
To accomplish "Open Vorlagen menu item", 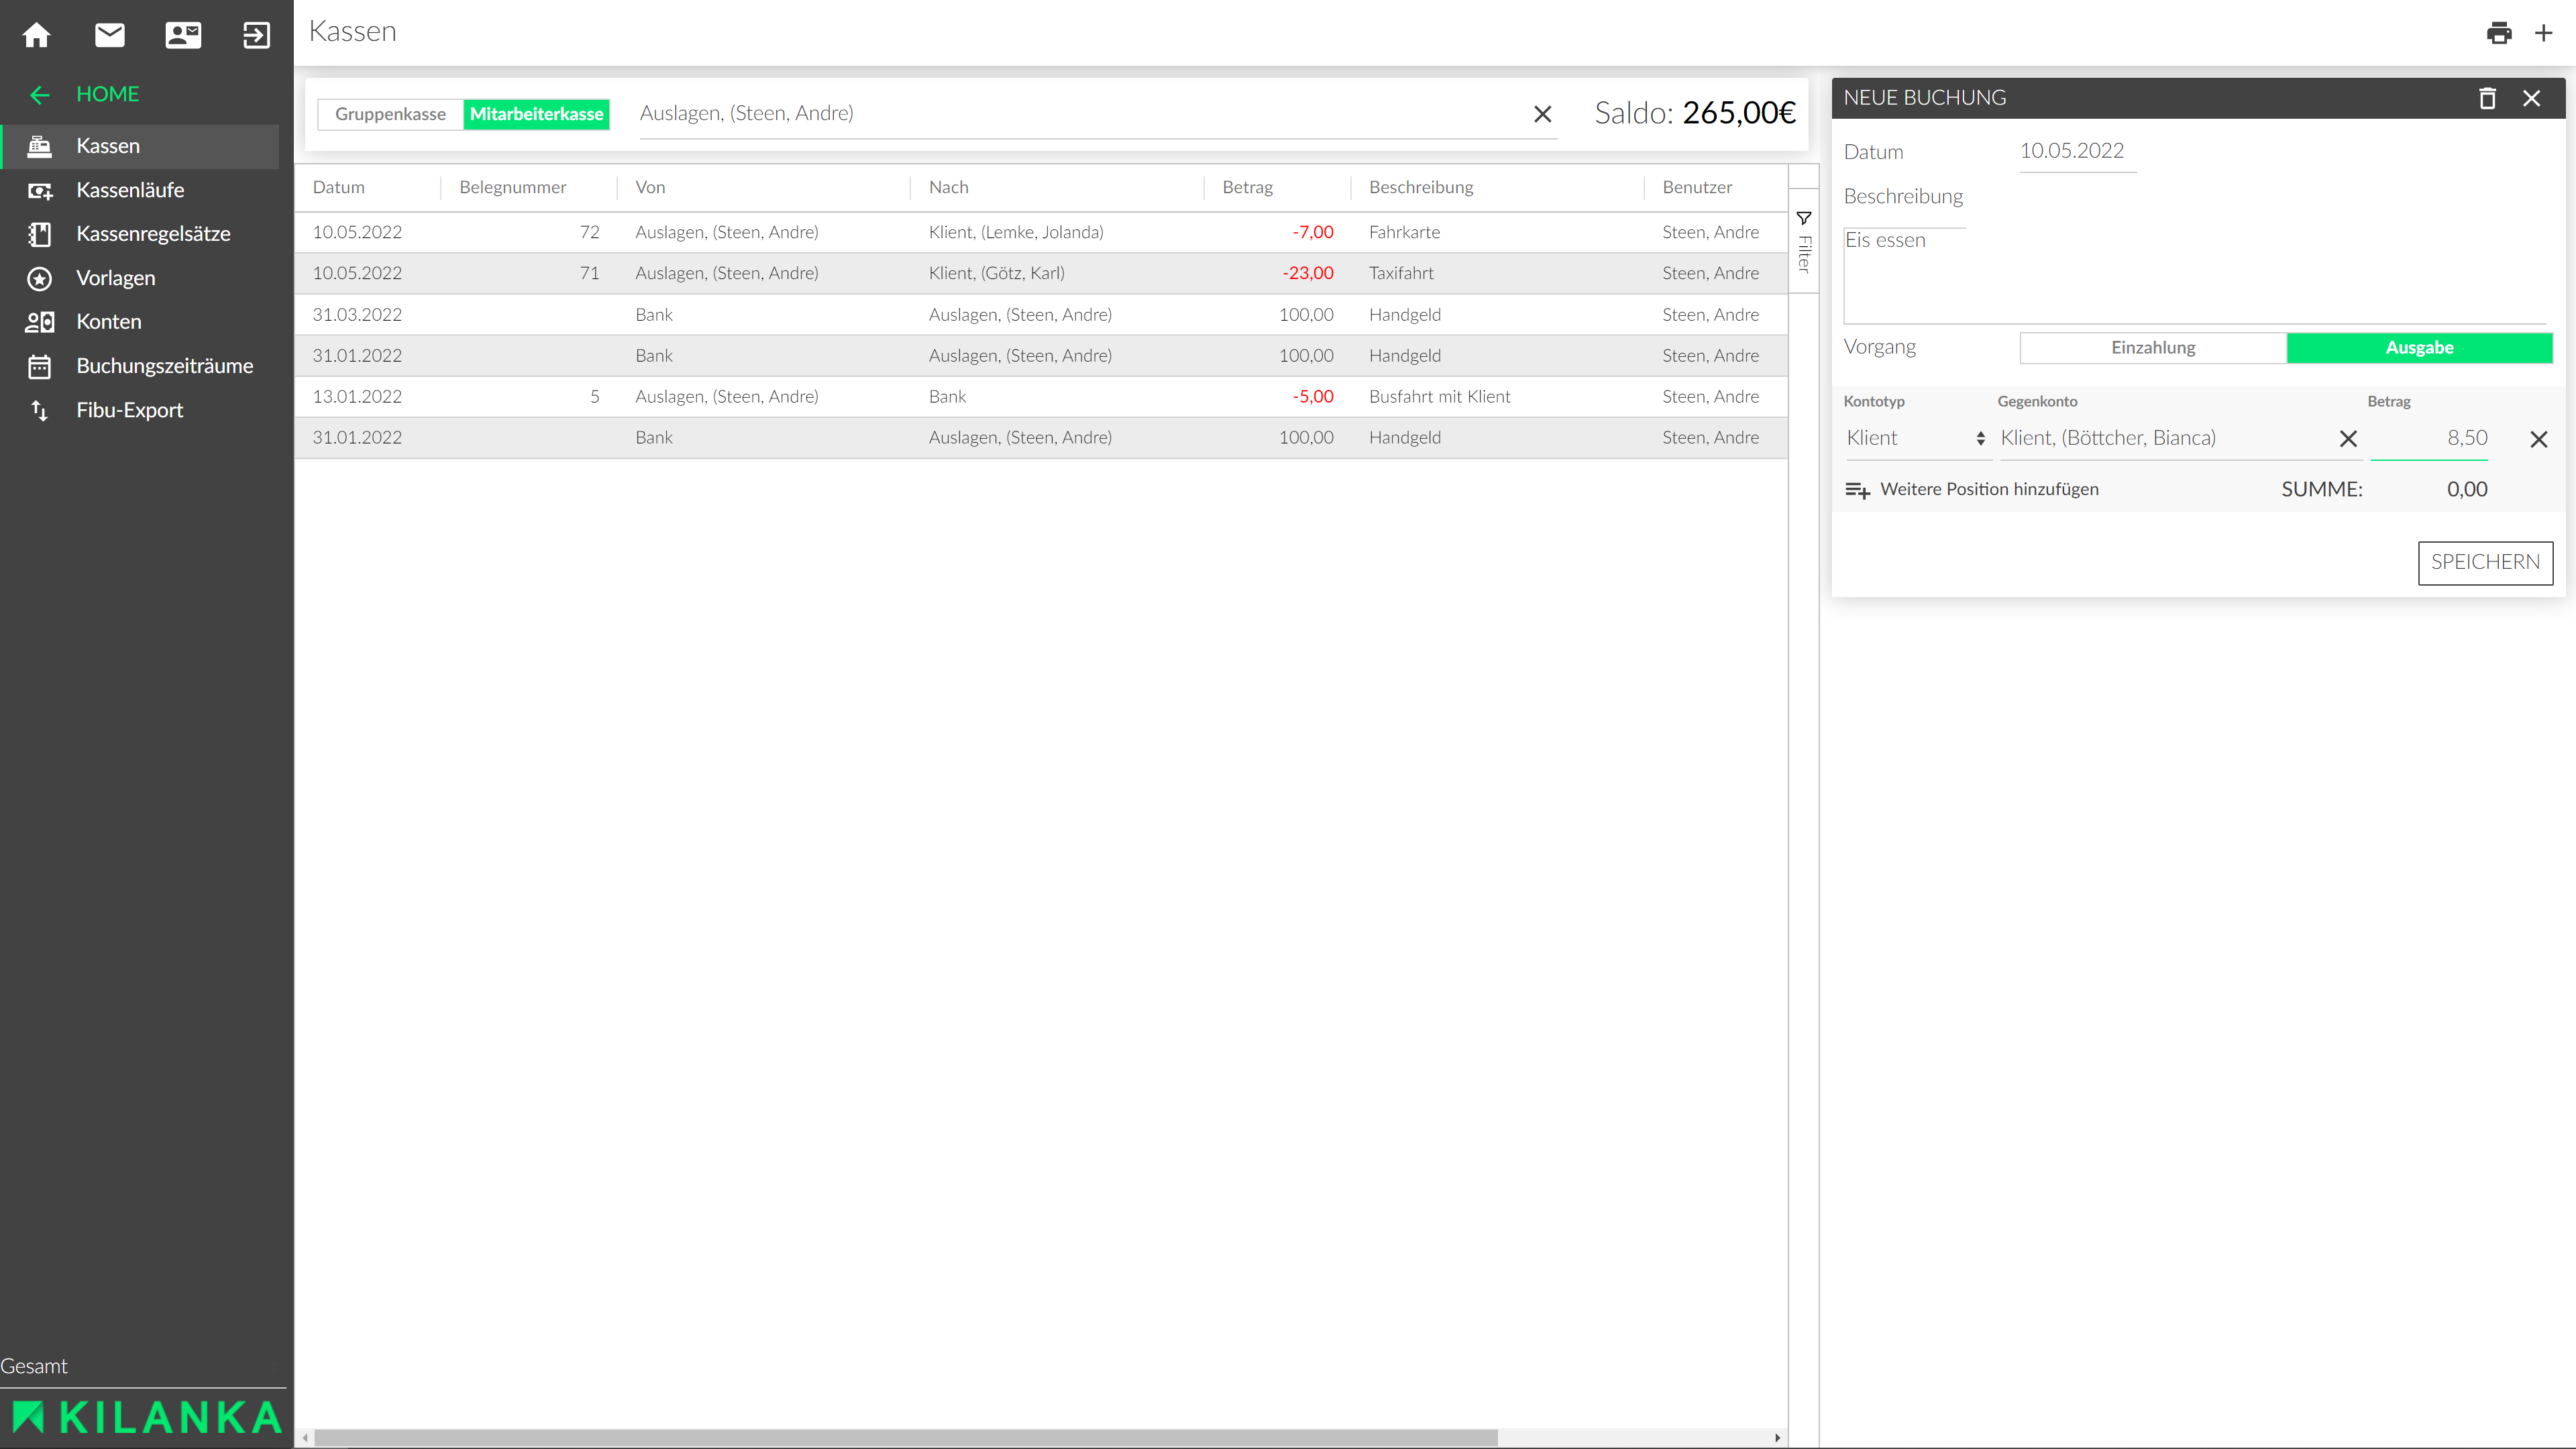I will [x=141, y=278].
